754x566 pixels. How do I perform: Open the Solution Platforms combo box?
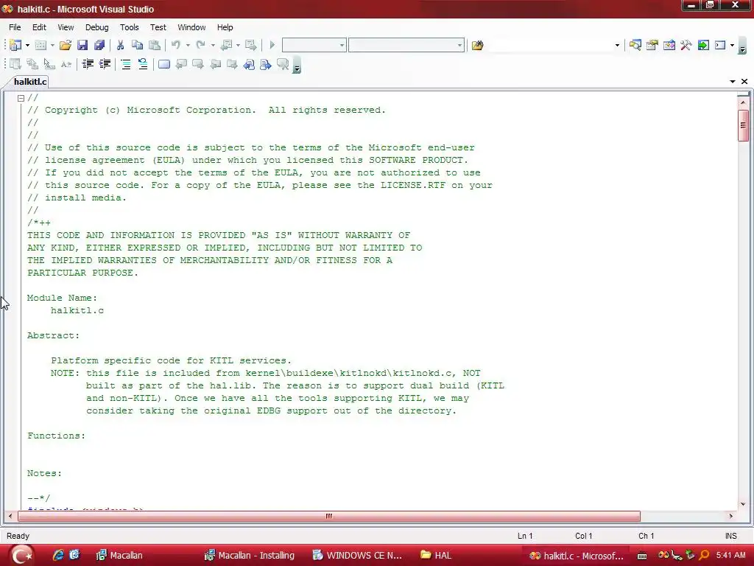(x=406, y=45)
